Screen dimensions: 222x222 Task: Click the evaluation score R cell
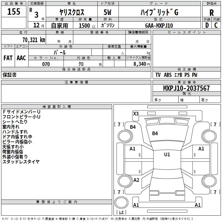pos(211,12)
